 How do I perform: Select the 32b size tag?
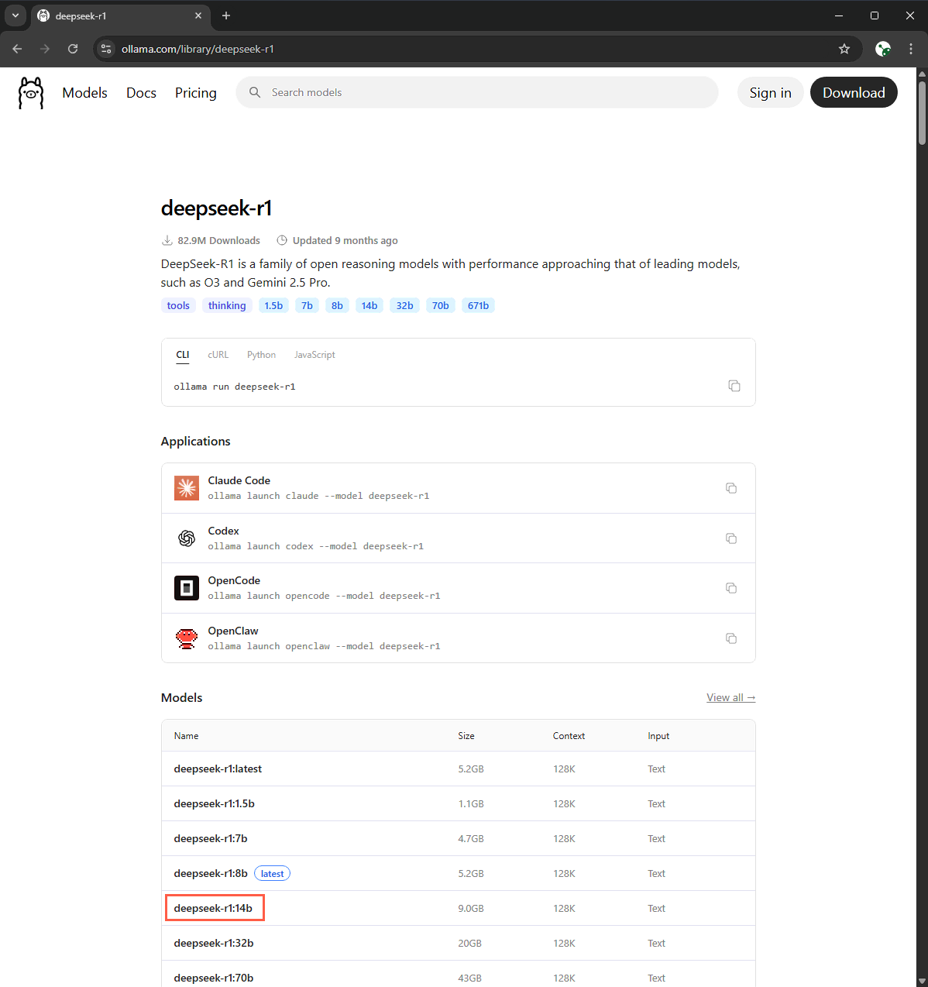pyautogui.click(x=405, y=305)
